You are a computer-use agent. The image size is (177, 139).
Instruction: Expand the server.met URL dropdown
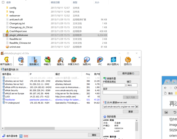tap(137, 107)
